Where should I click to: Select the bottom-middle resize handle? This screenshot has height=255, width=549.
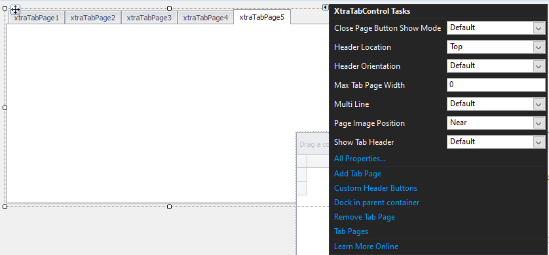(170, 207)
